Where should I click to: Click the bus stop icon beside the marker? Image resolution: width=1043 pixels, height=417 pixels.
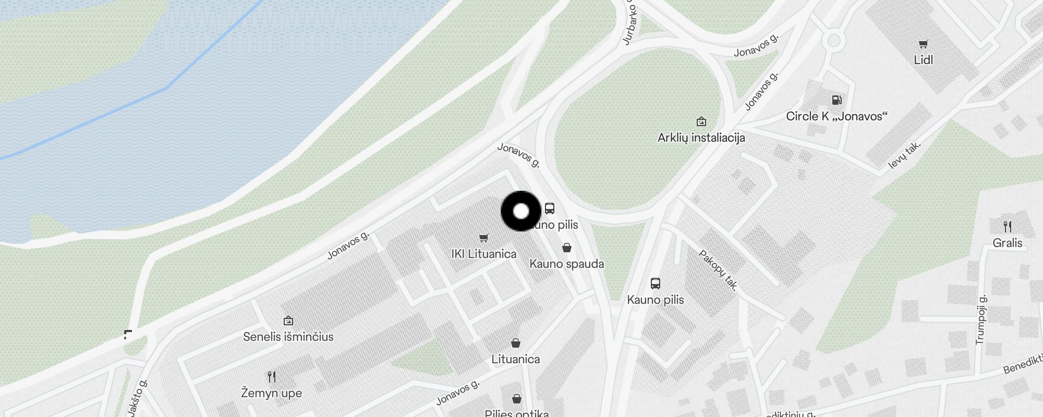550,208
